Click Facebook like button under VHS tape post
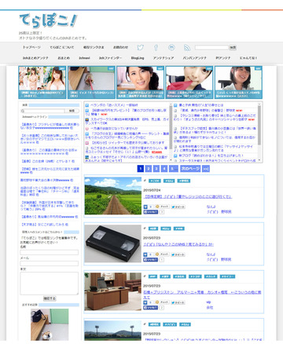This screenshot has height=344, width=283. click(151, 260)
